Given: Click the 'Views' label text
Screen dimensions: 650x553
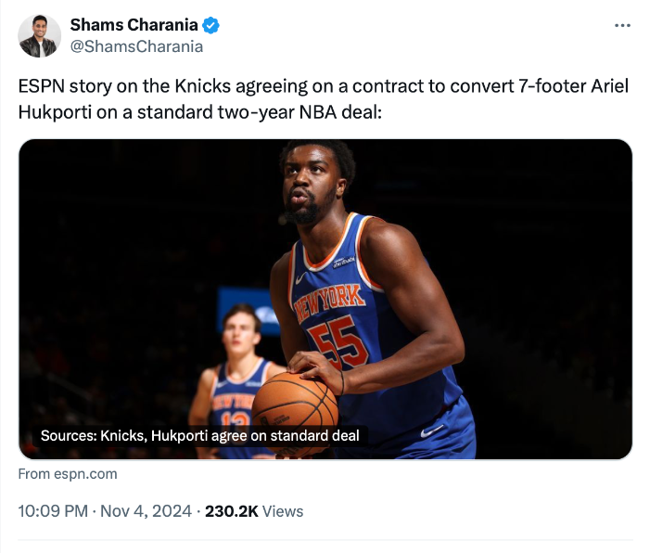Looking at the screenshot, I should pos(283,511).
